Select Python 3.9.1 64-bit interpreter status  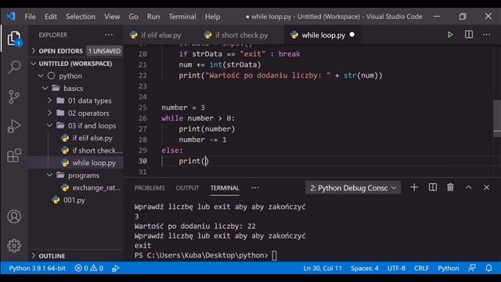click(x=37, y=268)
